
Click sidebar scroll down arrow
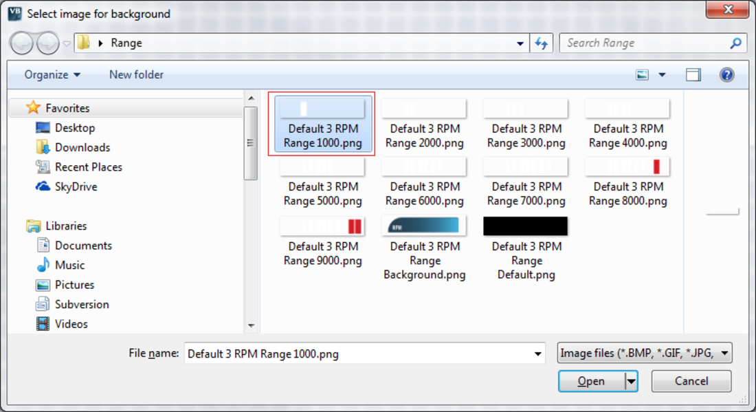point(251,325)
